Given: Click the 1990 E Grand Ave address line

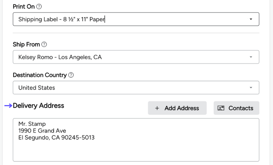Looking at the screenshot, I should [x=42, y=131].
